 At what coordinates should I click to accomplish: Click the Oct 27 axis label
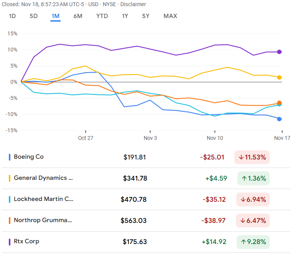coord(85,138)
